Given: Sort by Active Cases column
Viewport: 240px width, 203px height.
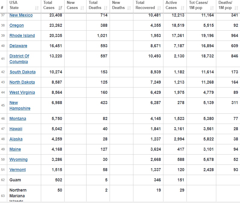Looking at the screenshot, I should click(x=175, y=5).
